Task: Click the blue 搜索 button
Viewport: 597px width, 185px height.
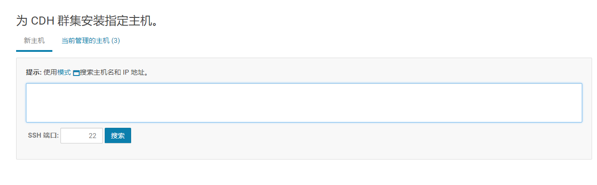Action: click(x=118, y=136)
